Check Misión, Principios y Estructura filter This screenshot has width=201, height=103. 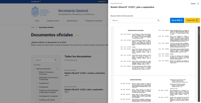coord(37,72)
